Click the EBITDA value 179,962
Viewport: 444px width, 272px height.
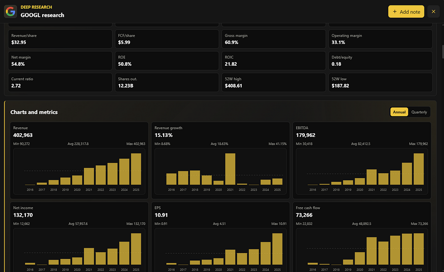(x=306, y=135)
